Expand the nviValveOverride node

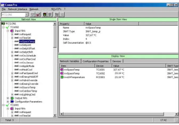click(12, 80)
